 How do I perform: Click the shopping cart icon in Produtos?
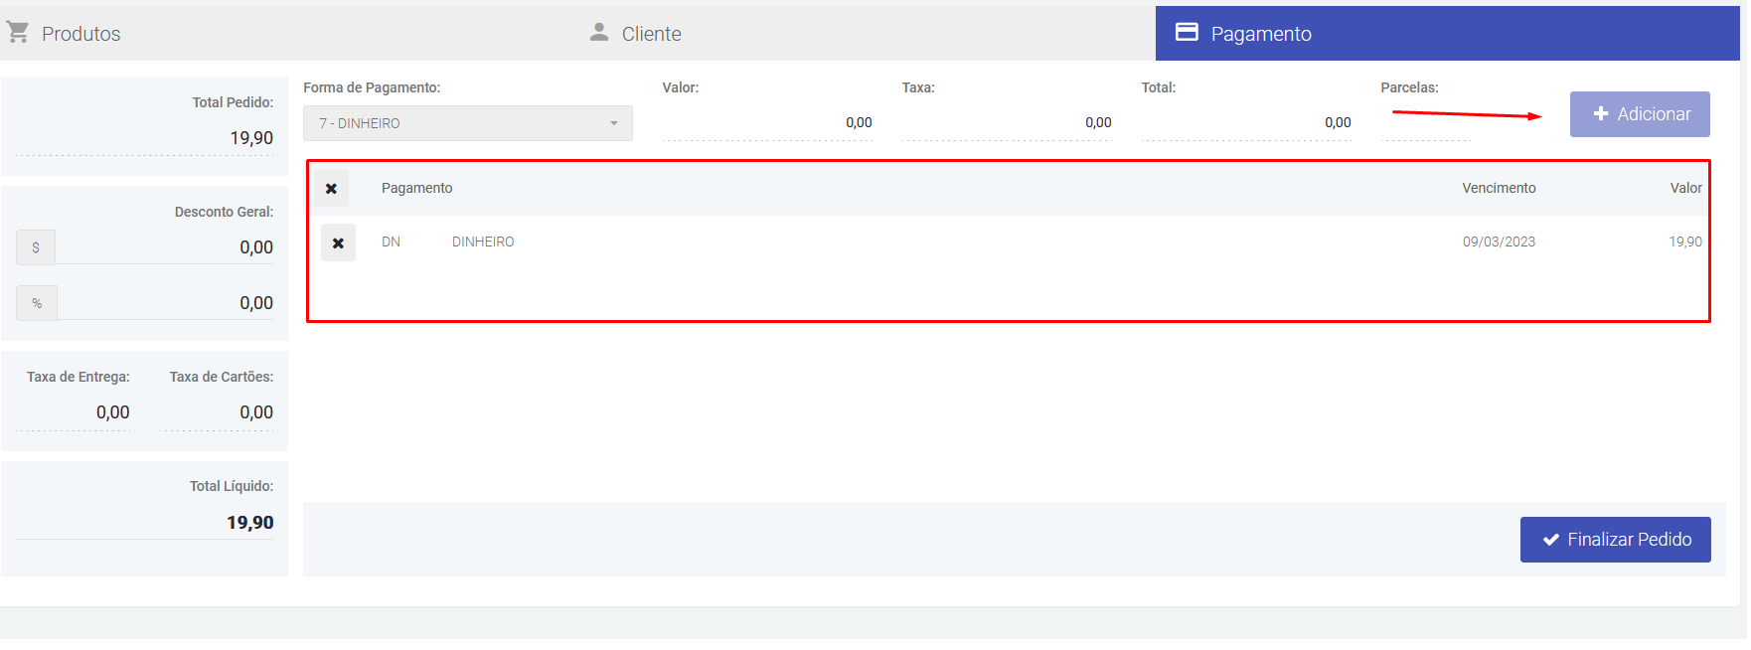pos(18,33)
